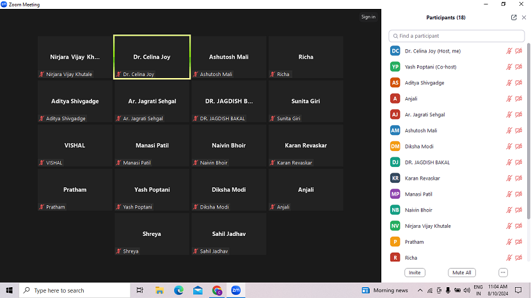The image size is (531, 298).
Task: Click Yash Poptani's video-off camera icon
Action: 518,67
